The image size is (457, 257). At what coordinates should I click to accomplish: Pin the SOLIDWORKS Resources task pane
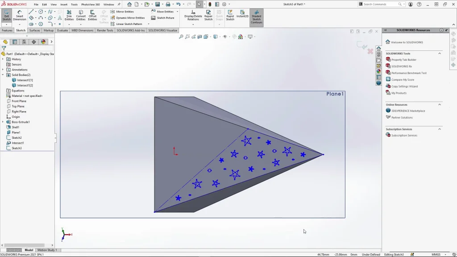[x=446, y=30]
